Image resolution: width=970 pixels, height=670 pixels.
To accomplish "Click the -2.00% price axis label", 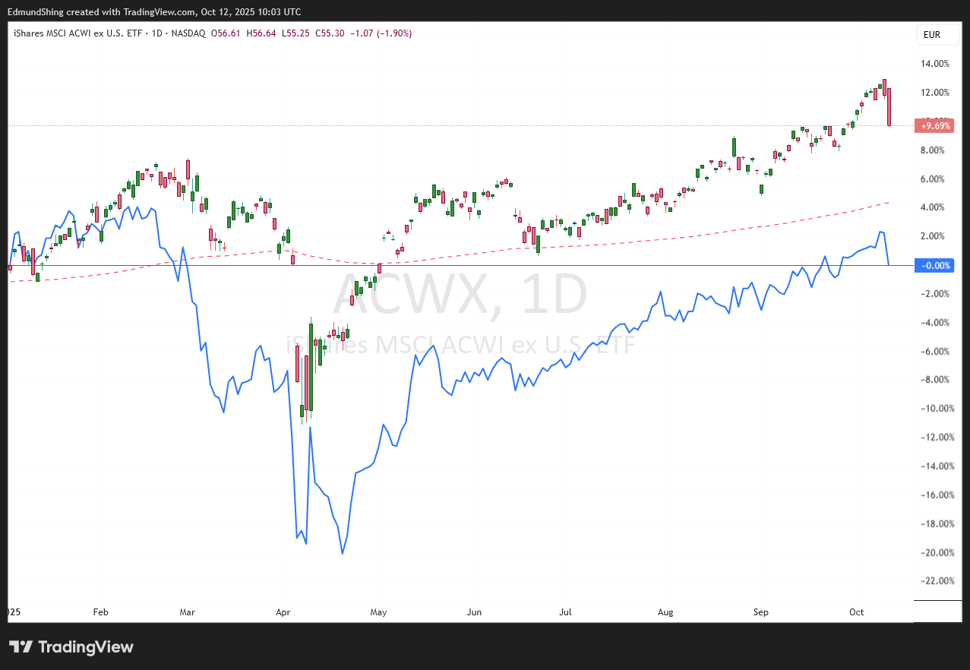I will [934, 294].
